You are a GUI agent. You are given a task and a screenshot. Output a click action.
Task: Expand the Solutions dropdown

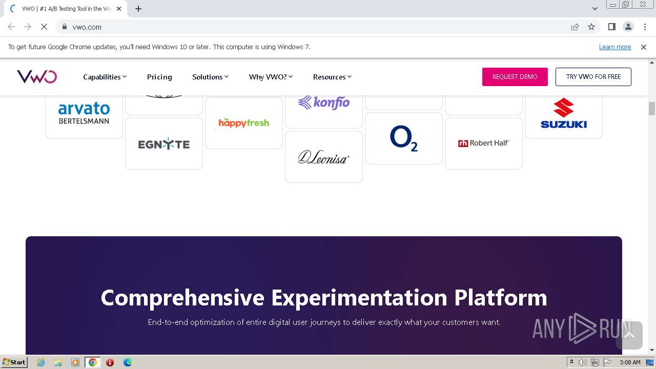pos(210,77)
